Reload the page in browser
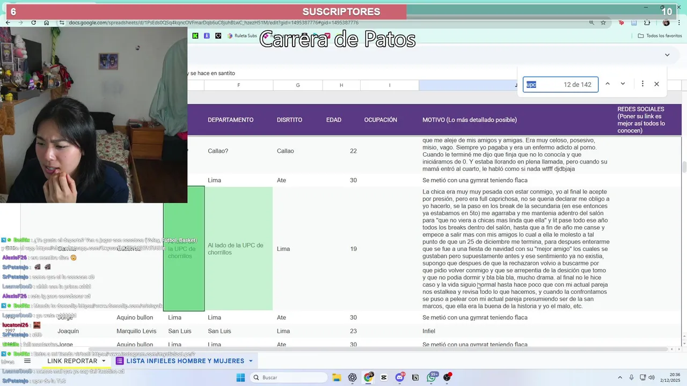687x386 pixels. (x=33, y=23)
